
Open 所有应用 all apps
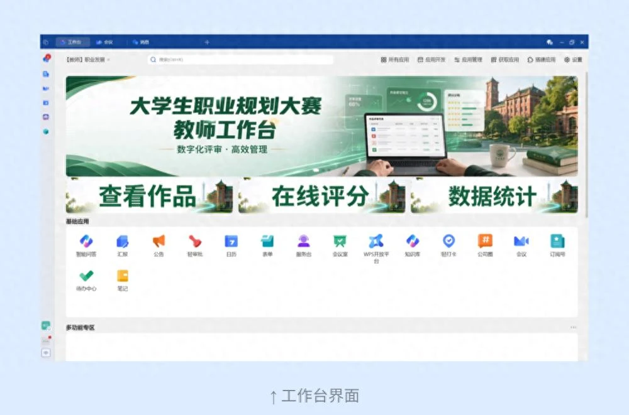click(x=395, y=60)
